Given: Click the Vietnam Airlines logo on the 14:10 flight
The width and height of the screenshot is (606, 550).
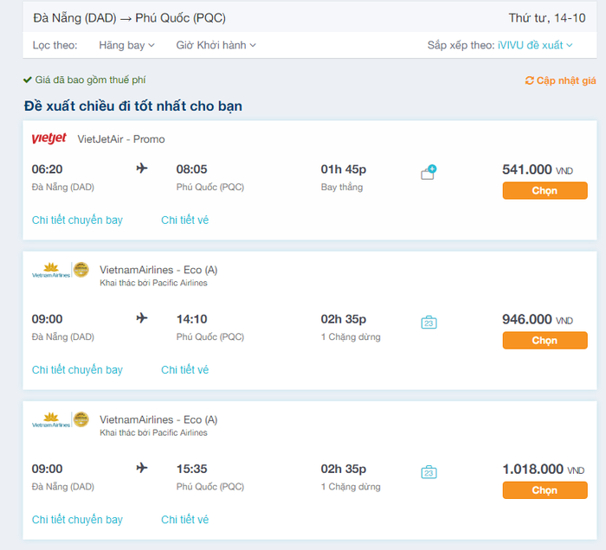Looking at the screenshot, I should (x=50, y=271).
